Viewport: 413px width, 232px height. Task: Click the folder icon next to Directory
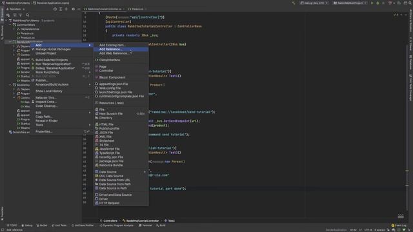(x=97, y=118)
